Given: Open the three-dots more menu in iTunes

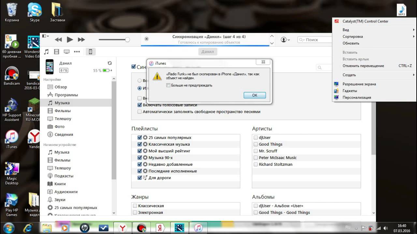Looking at the screenshot, I should [x=77, y=52].
